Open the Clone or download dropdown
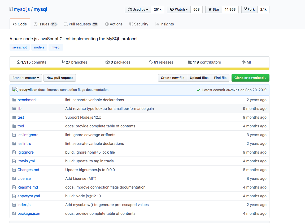The height and width of the screenshot is (223, 305). tap(250, 78)
